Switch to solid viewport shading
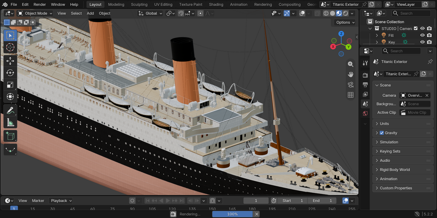The image size is (437, 218). click(x=332, y=13)
